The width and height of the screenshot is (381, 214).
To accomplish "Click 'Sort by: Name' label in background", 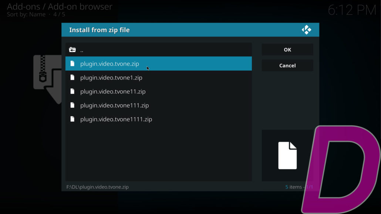I will point(26,14).
